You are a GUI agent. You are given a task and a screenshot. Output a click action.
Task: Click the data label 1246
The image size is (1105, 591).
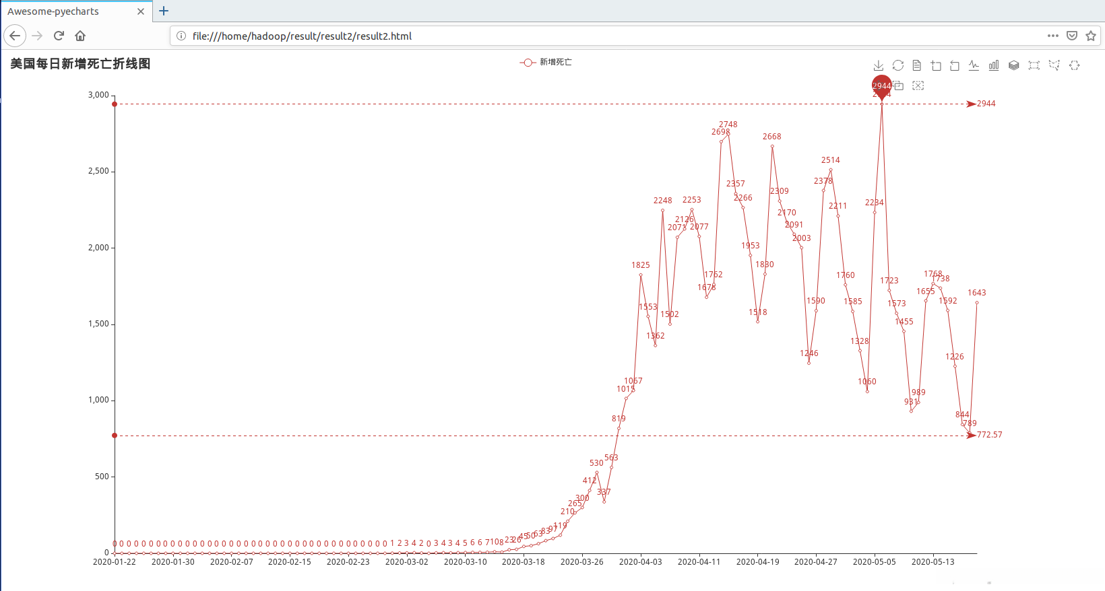[x=809, y=353]
